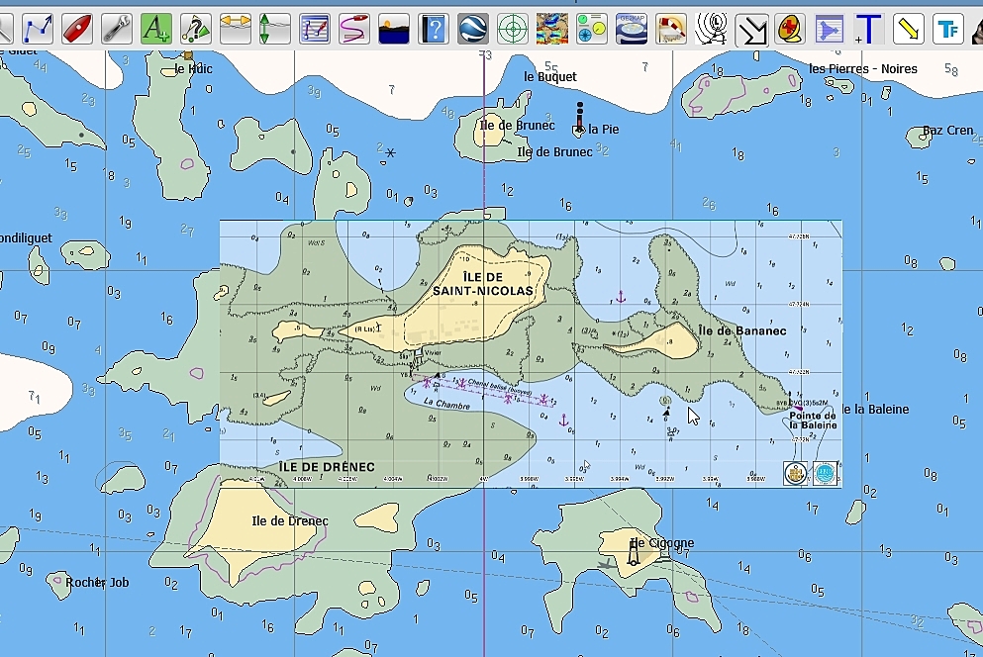Click the 'la Pie' label

[604, 130]
